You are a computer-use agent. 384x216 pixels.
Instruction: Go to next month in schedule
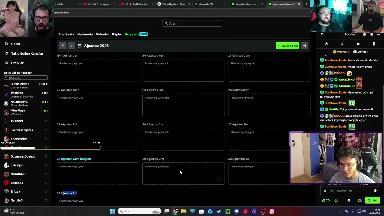pyautogui.click(x=71, y=46)
